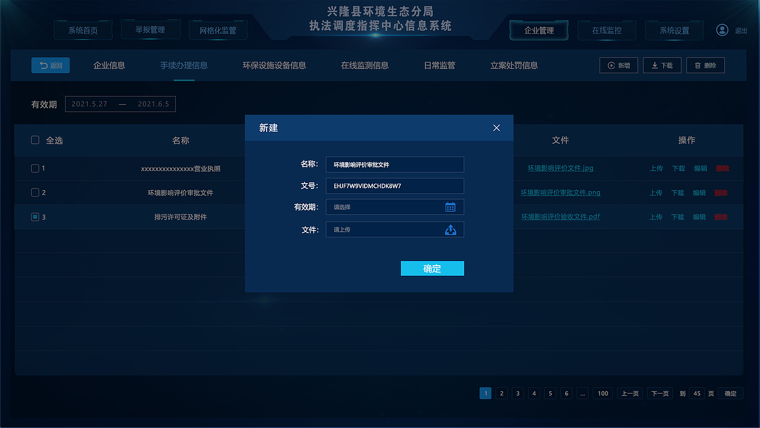Close the 新建 dialog with the X
Screen dimensions: 760x428
pos(496,127)
